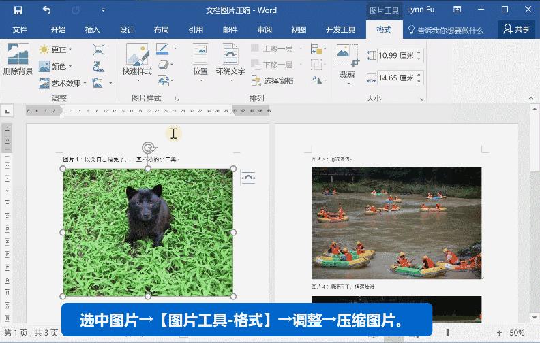The width and height of the screenshot is (540, 343).
Task: Switch to the 邮件 ribbon tab
Action: tap(230, 30)
